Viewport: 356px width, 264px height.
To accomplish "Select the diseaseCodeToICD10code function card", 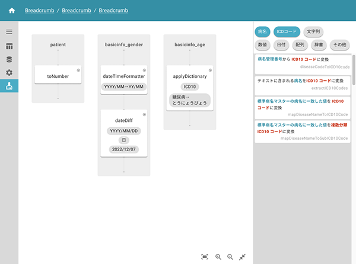I will [x=302, y=63].
